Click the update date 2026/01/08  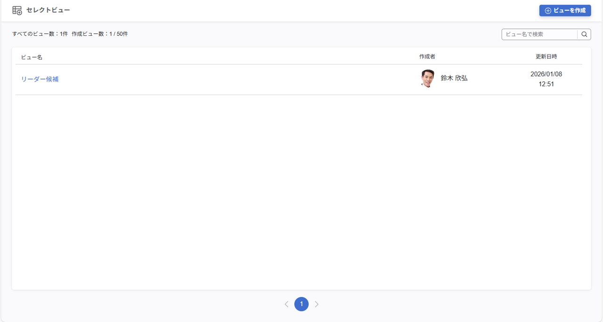546,74
